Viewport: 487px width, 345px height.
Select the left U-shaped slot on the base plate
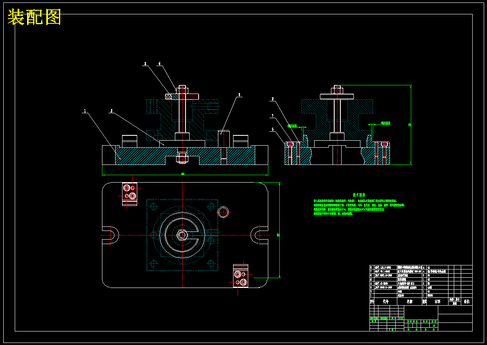(x=111, y=235)
